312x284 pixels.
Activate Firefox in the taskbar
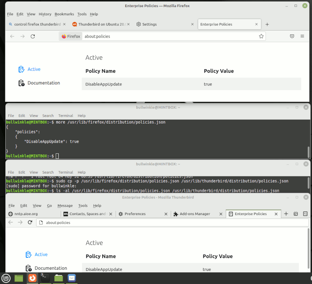coord(32,278)
